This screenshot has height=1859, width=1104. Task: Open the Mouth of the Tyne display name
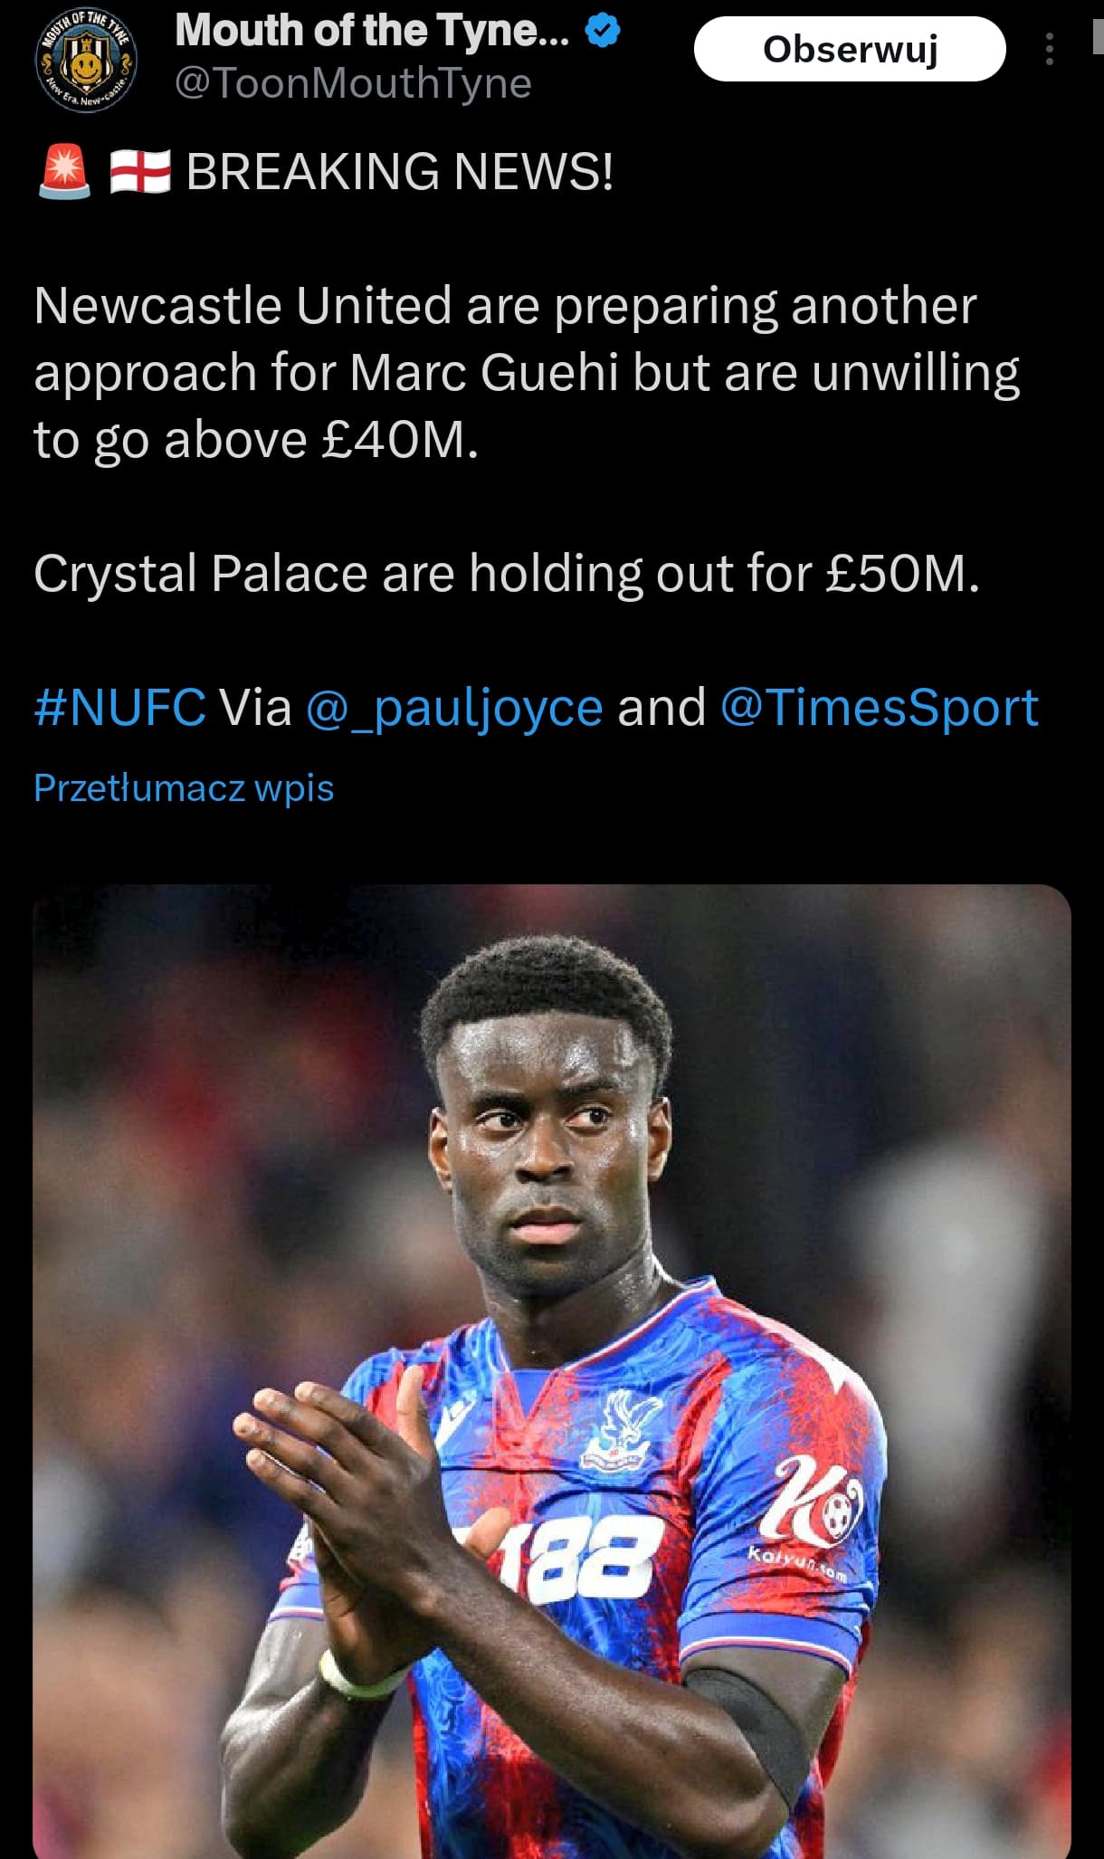click(x=372, y=31)
